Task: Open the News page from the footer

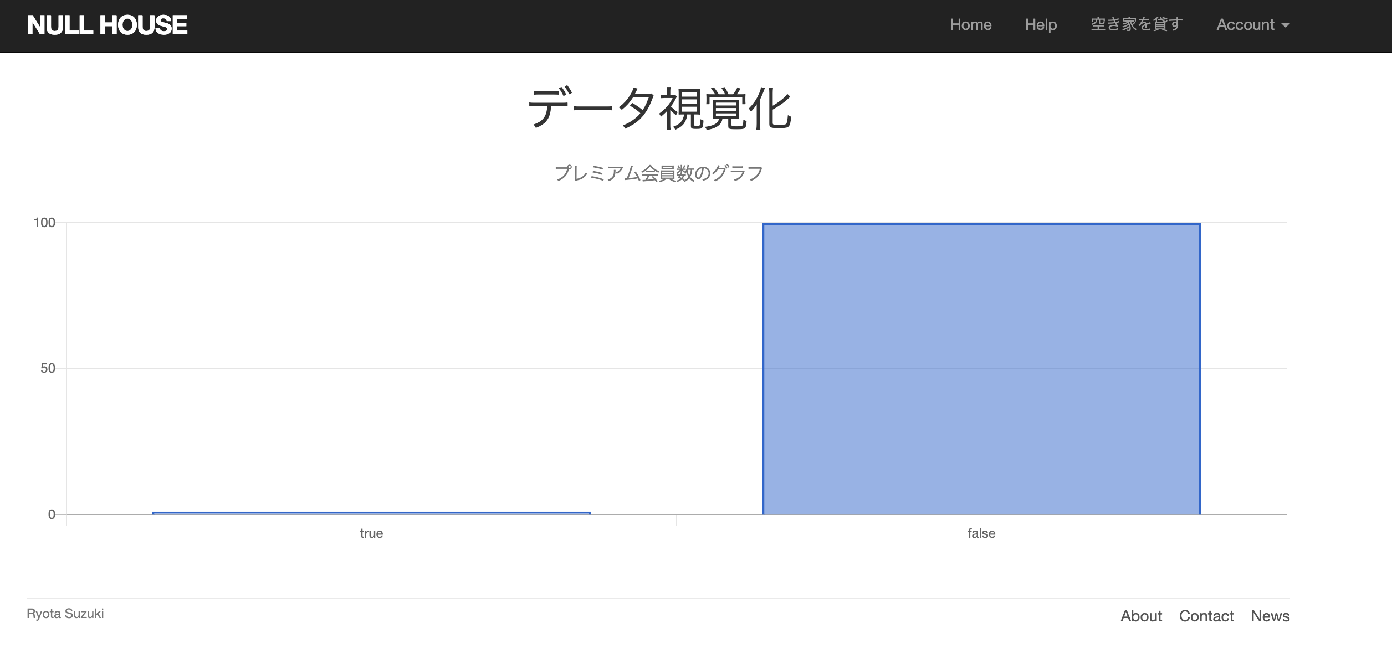Action: pos(1271,616)
